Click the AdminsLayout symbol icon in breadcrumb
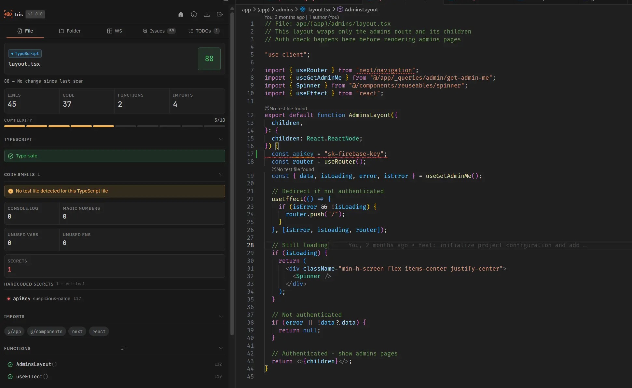Viewport: 632px width, 388px height. pos(340,9)
